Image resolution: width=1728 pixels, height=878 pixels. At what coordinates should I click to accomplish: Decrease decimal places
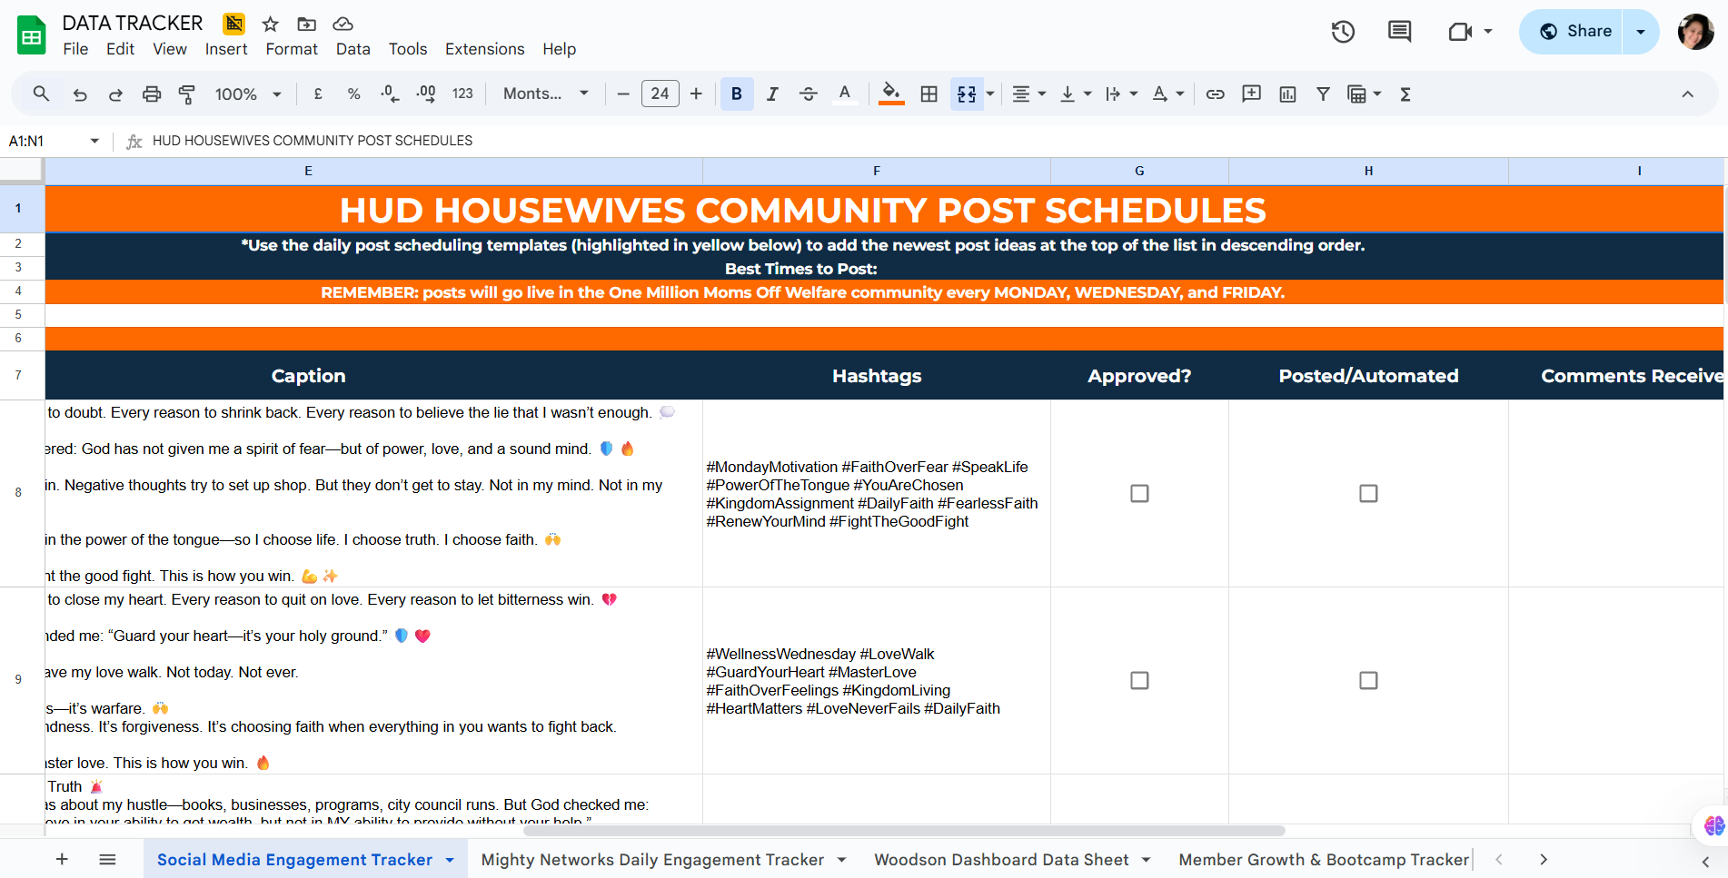390,94
